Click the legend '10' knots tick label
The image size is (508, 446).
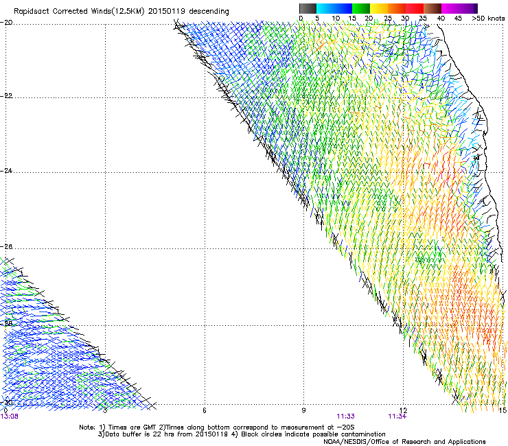[x=336, y=19]
